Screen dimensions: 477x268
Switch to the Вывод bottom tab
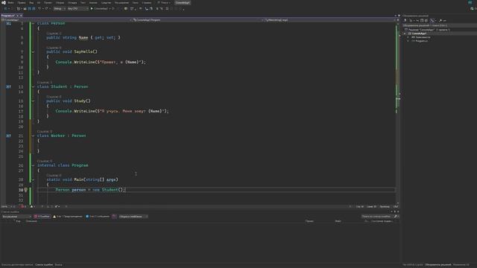(x=58, y=265)
